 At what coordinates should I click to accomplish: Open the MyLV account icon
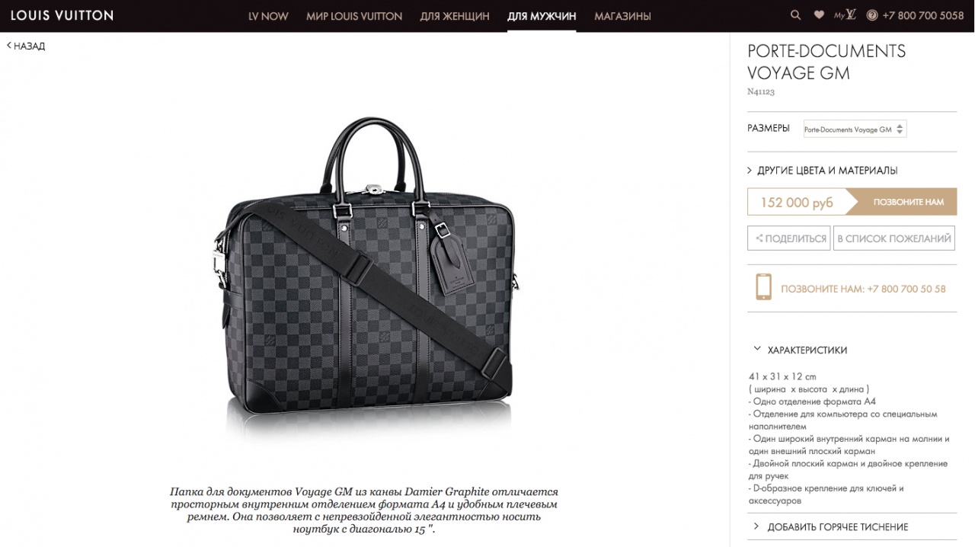(x=845, y=15)
